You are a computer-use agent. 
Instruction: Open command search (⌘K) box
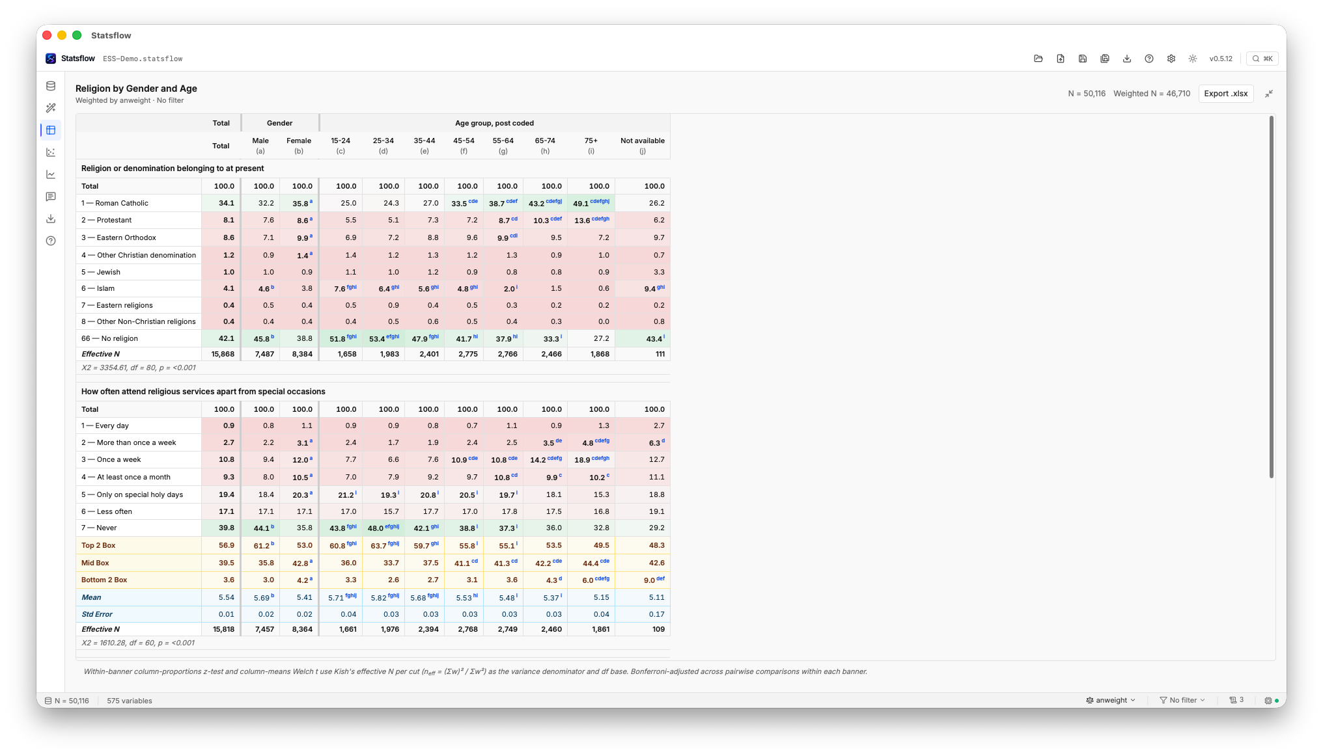tap(1262, 59)
